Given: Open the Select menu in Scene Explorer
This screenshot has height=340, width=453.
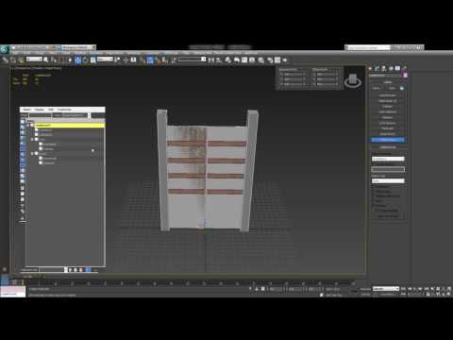Looking at the screenshot, I should (26, 110).
